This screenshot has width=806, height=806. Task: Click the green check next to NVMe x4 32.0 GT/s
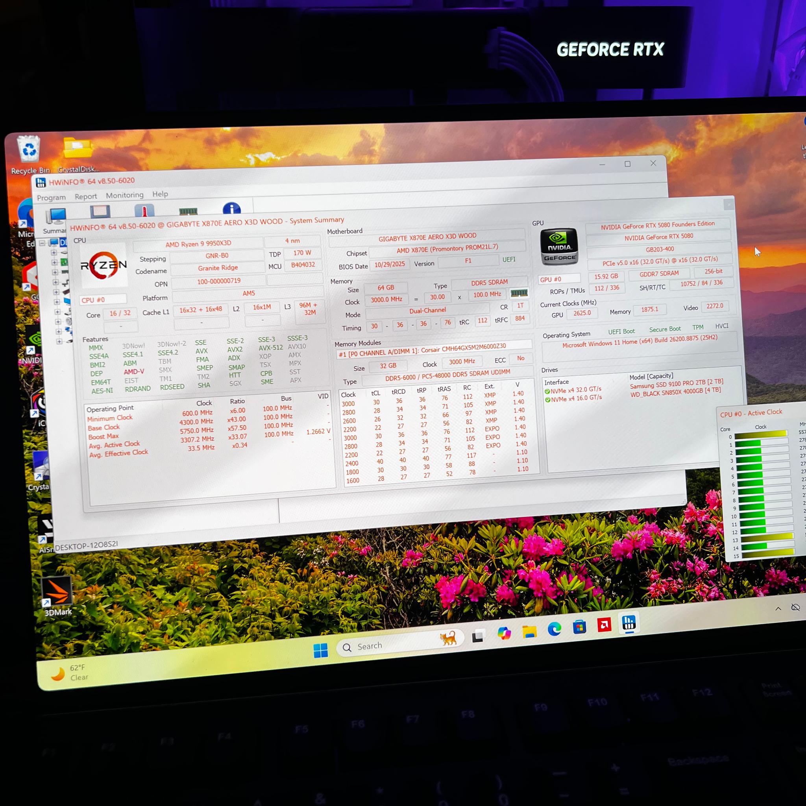pyautogui.click(x=547, y=391)
